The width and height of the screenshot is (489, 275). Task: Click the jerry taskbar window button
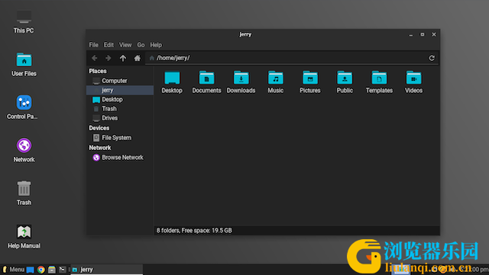click(107, 270)
